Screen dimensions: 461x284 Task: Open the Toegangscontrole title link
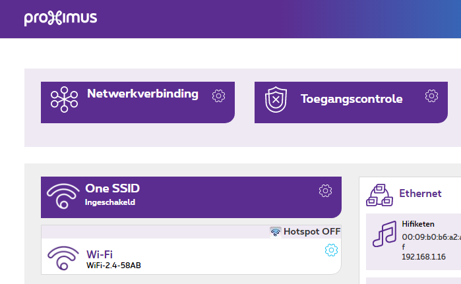352,99
